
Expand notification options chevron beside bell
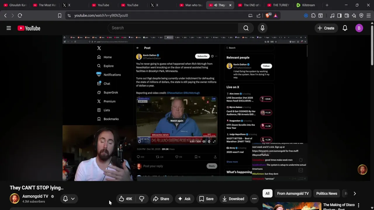73,199
